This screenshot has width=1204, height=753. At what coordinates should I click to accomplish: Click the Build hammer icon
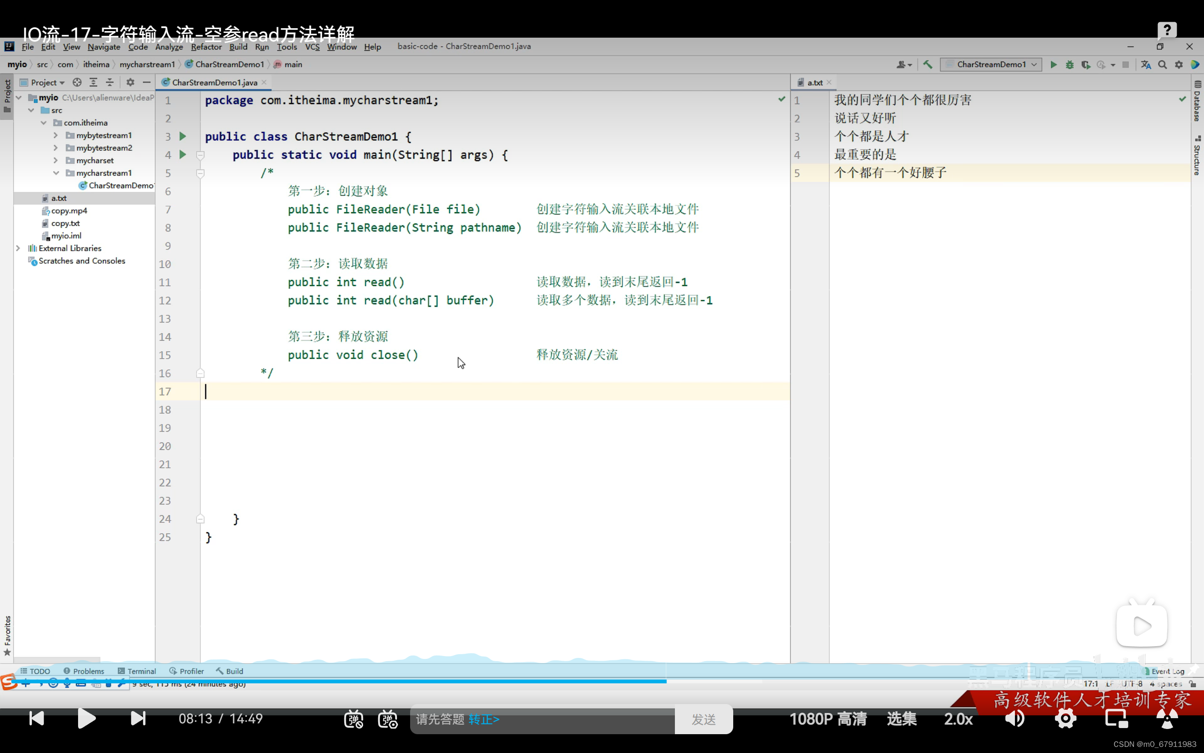tap(927, 65)
